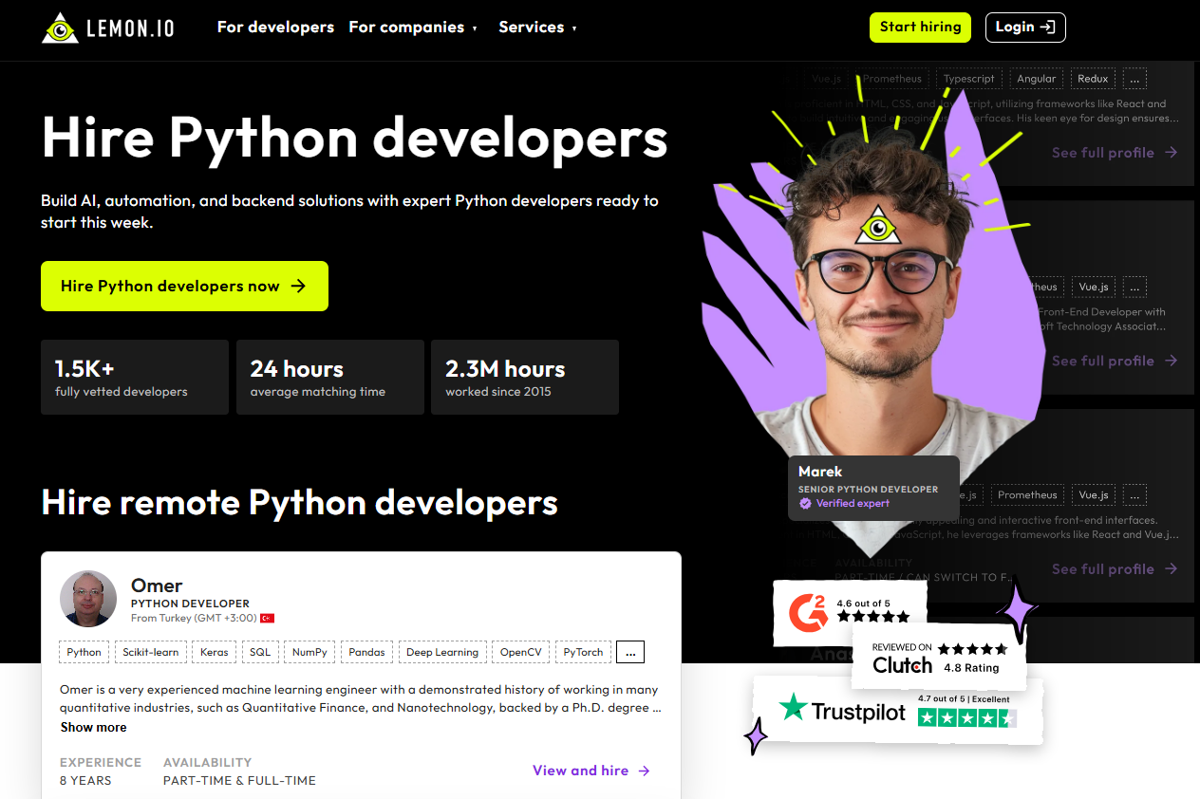
Task: Click the Trustpilot star logo
Action: point(792,708)
